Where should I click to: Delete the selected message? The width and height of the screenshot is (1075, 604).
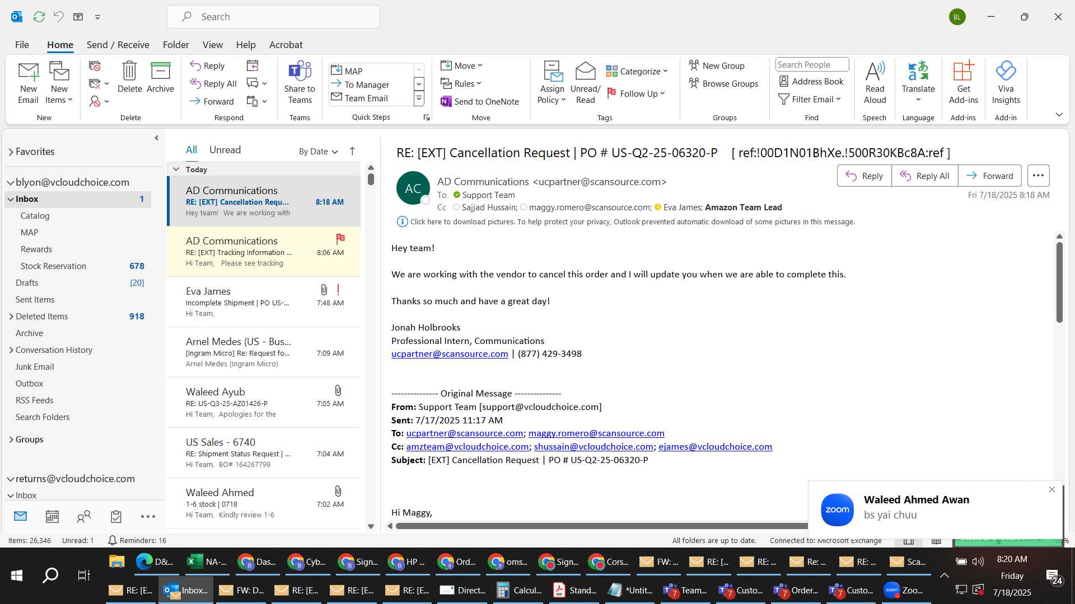click(129, 78)
